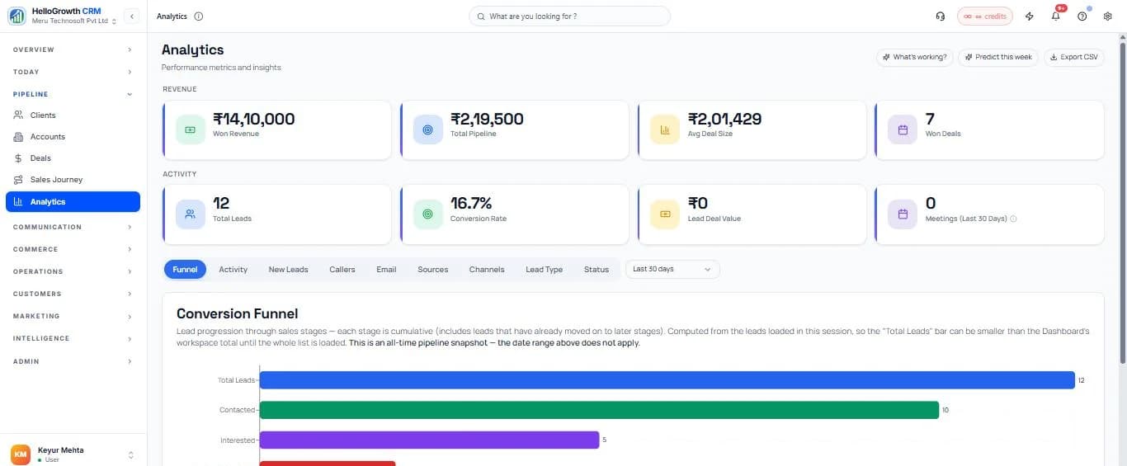1127x466 pixels.
Task: Click the HelloGrowth CRM logo icon
Action: [17, 16]
